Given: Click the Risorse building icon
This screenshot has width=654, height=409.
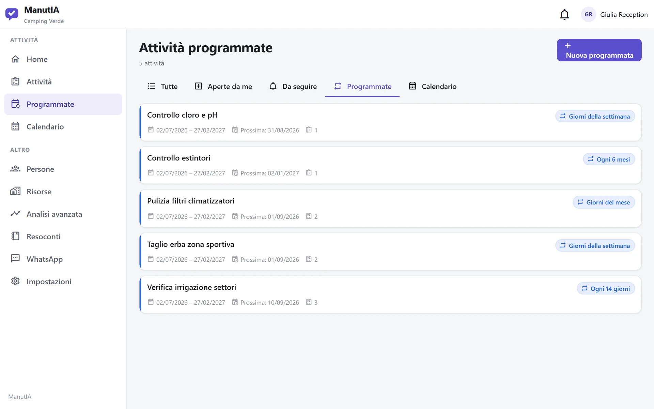Looking at the screenshot, I should [x=15, y=191].
